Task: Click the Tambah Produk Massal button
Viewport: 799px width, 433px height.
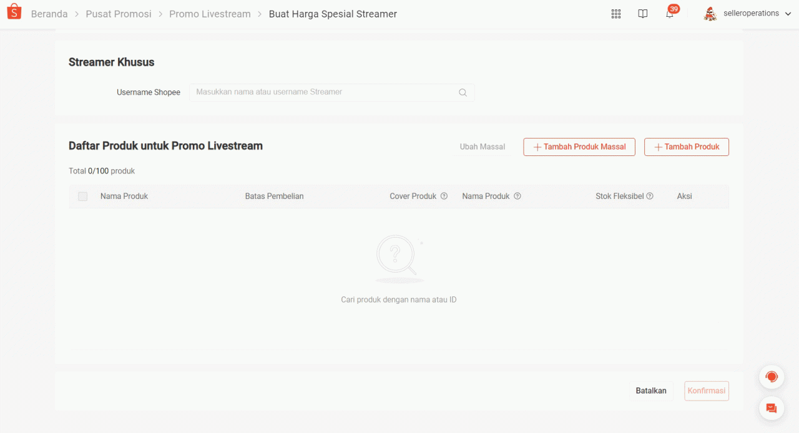Action: 579,147
